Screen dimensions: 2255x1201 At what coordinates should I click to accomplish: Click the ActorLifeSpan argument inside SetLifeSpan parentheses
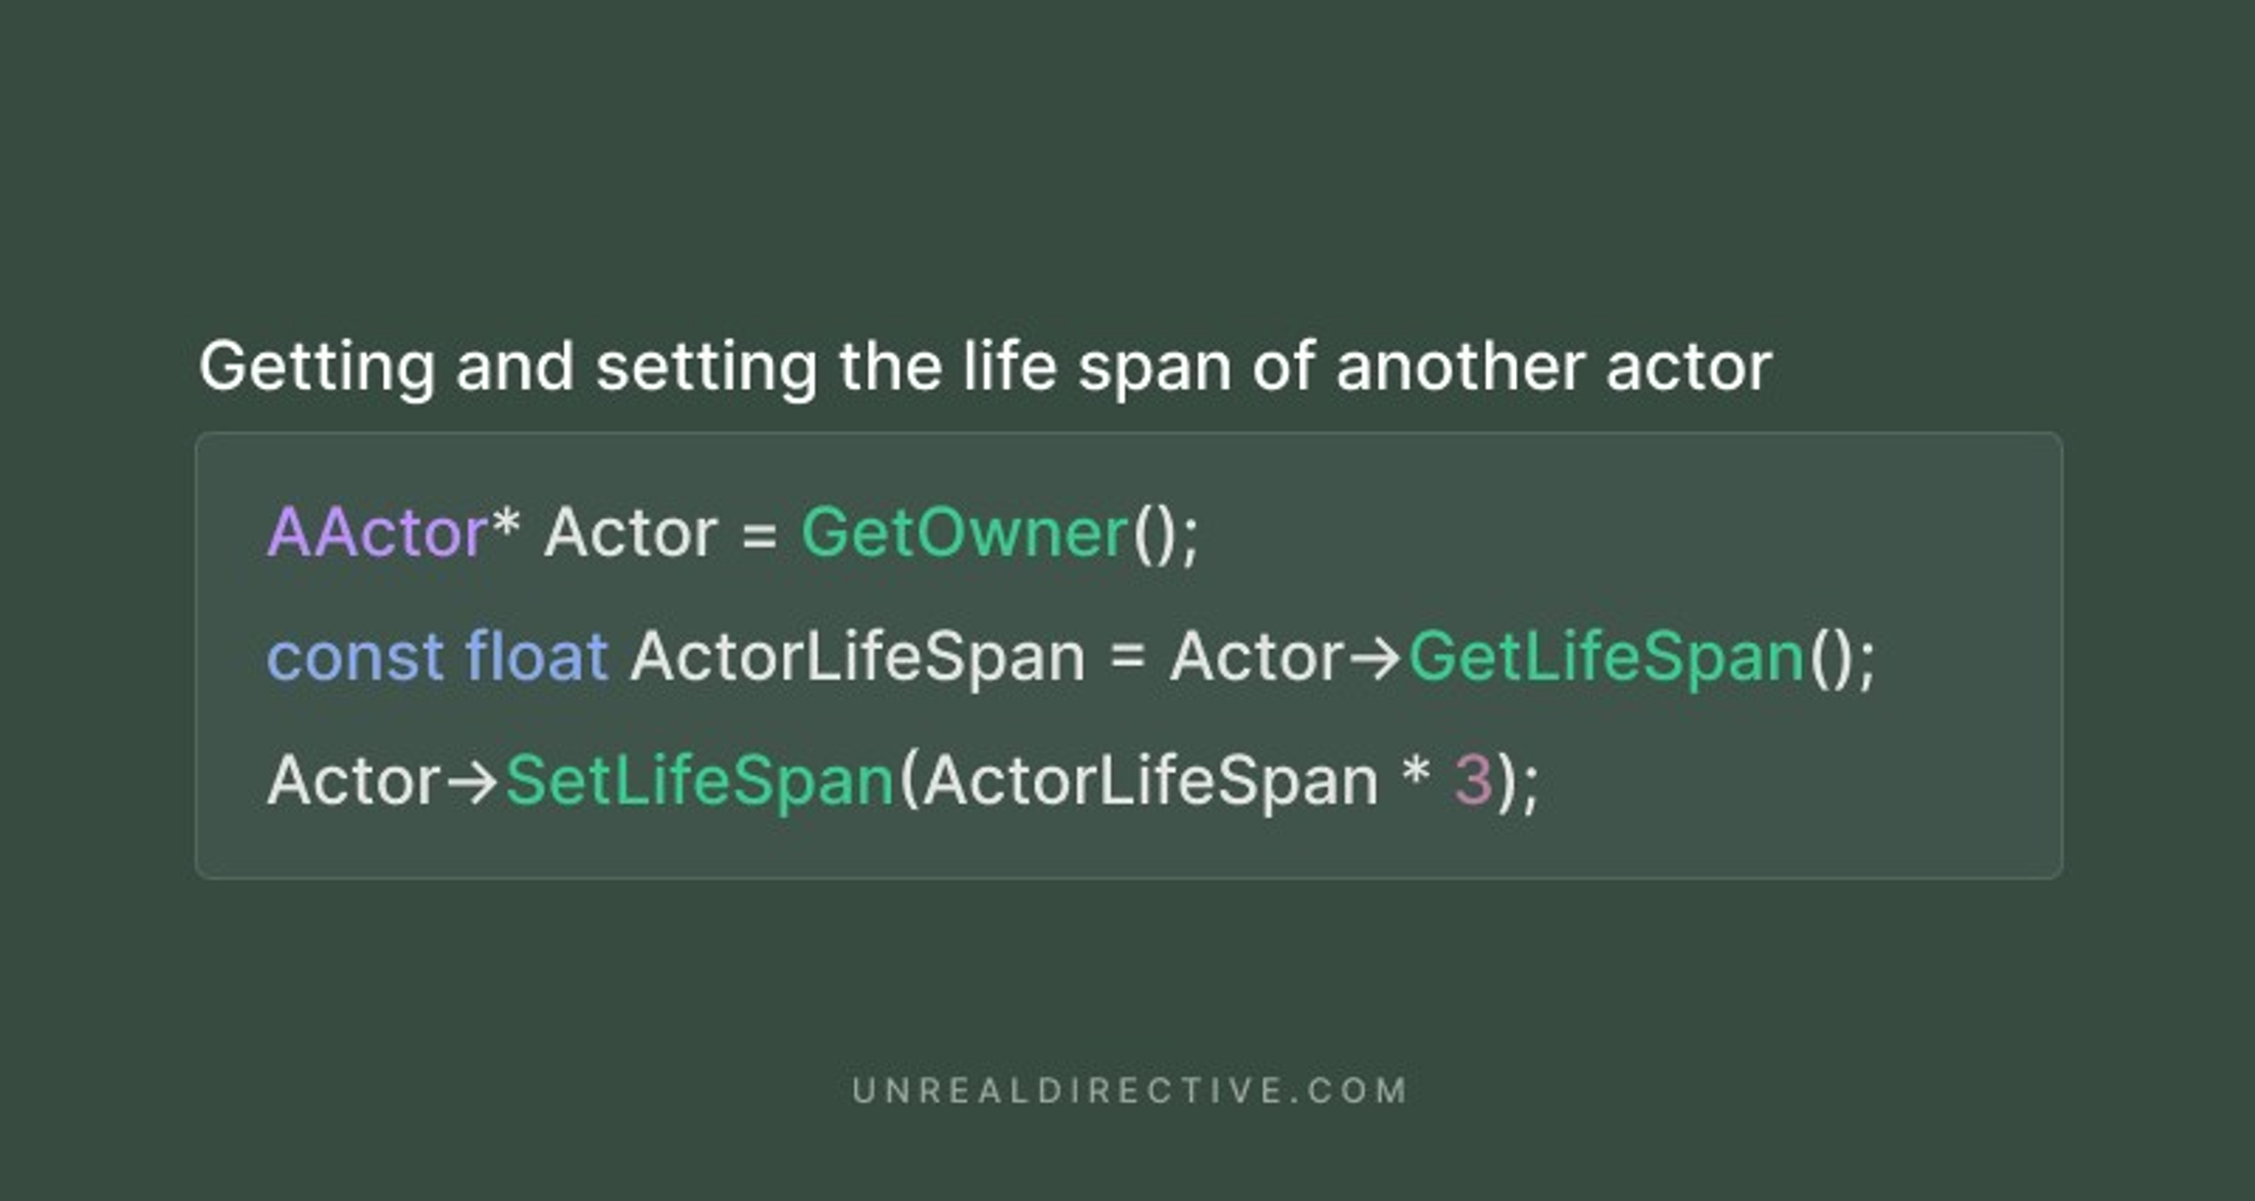(x=1150, y=780)
